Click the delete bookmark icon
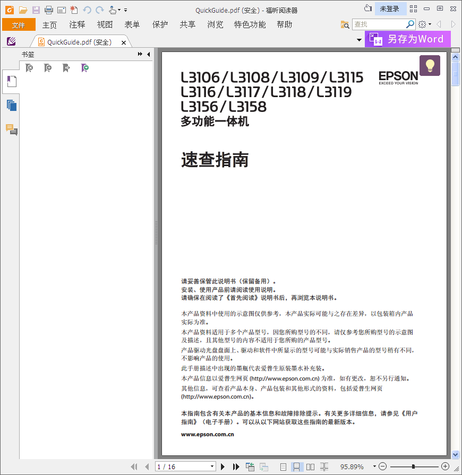Viewport: 462px width, 475px height. tap(29, 68)
